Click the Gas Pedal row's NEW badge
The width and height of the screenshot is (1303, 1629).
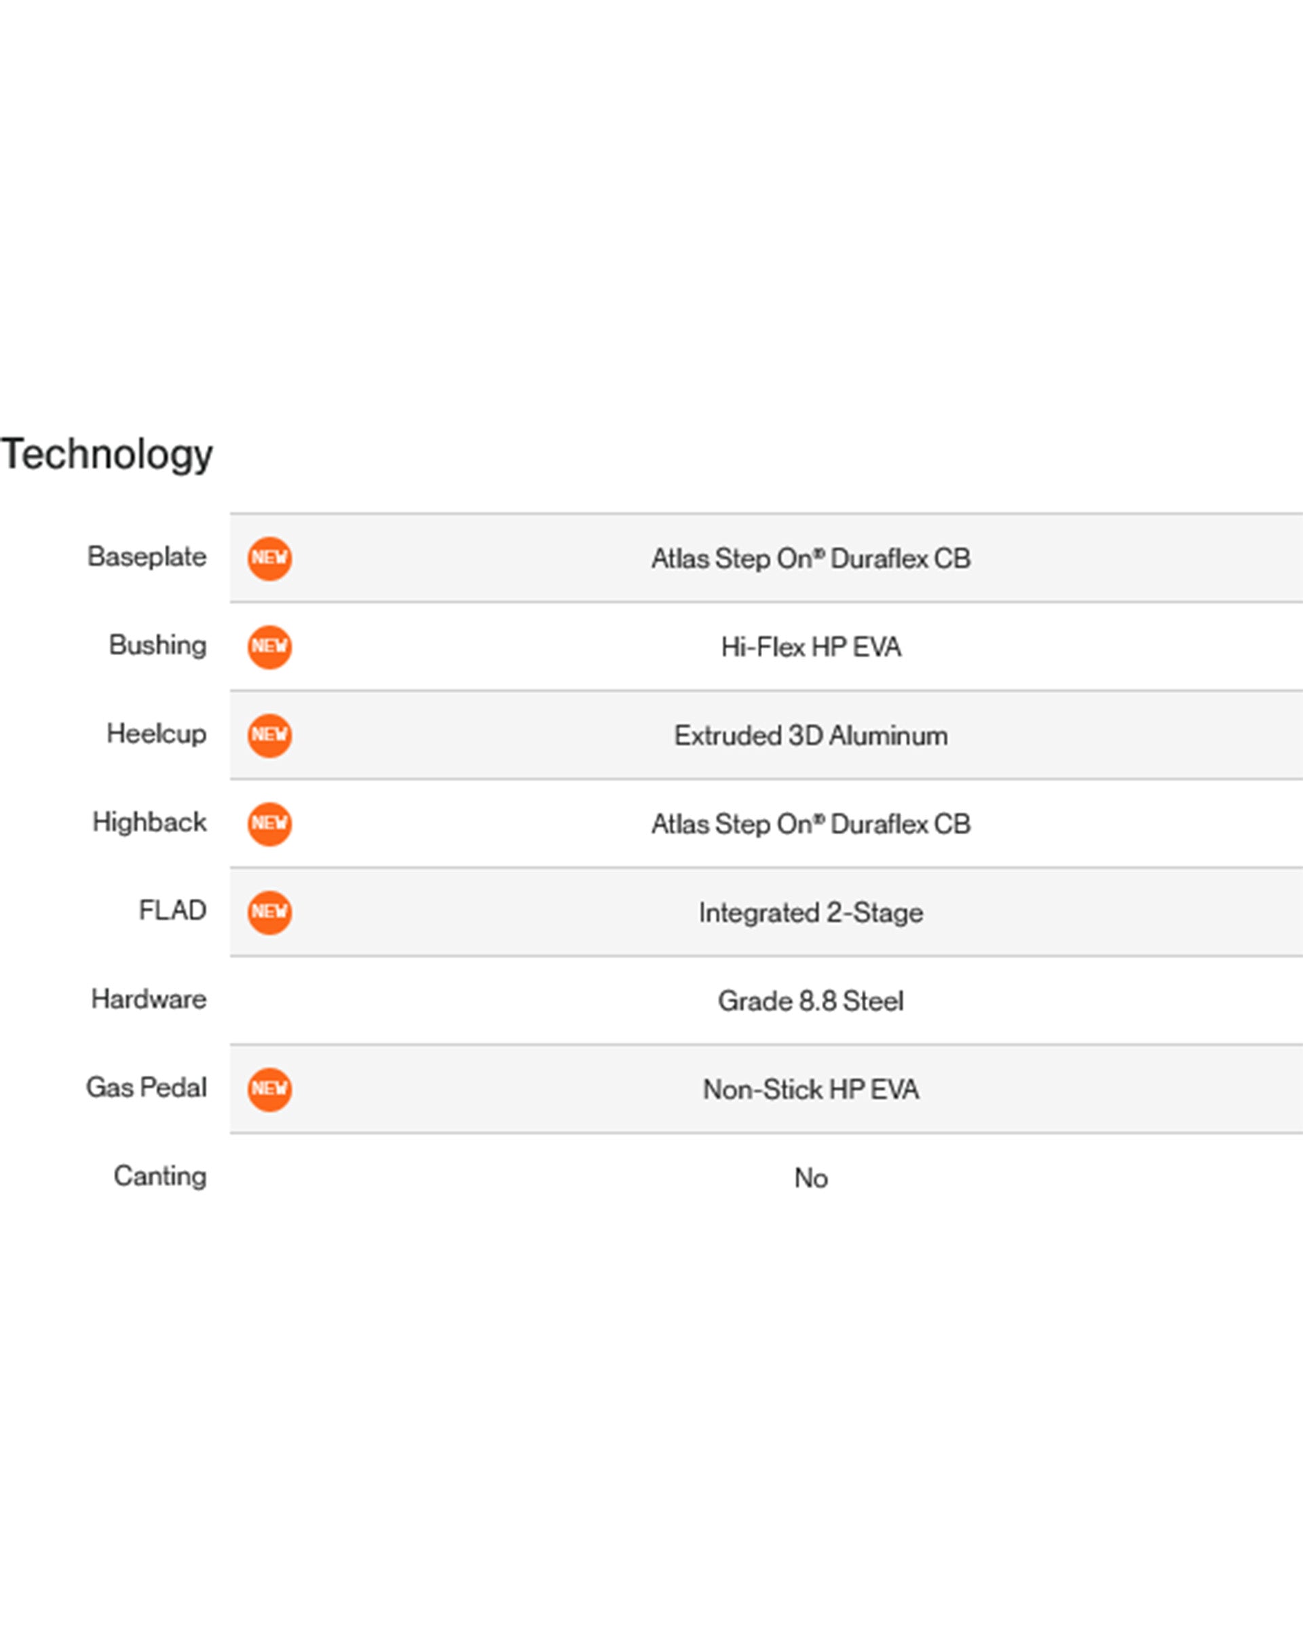point(269,1089)
